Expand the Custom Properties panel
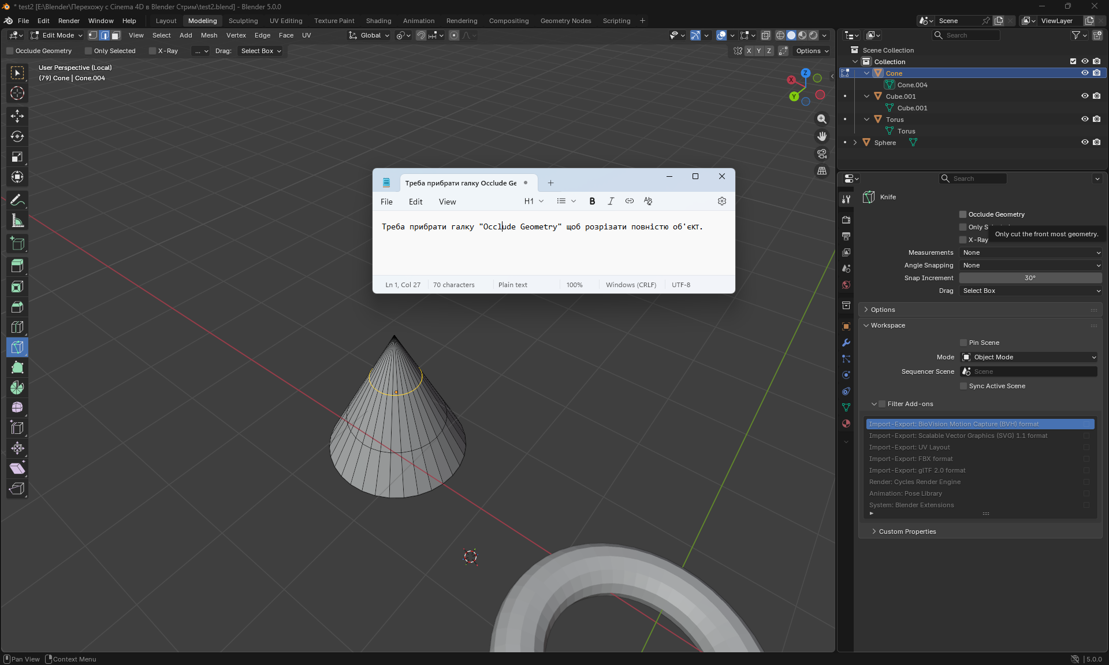Viewport: 1109px width, 665px height. [907, 532]
